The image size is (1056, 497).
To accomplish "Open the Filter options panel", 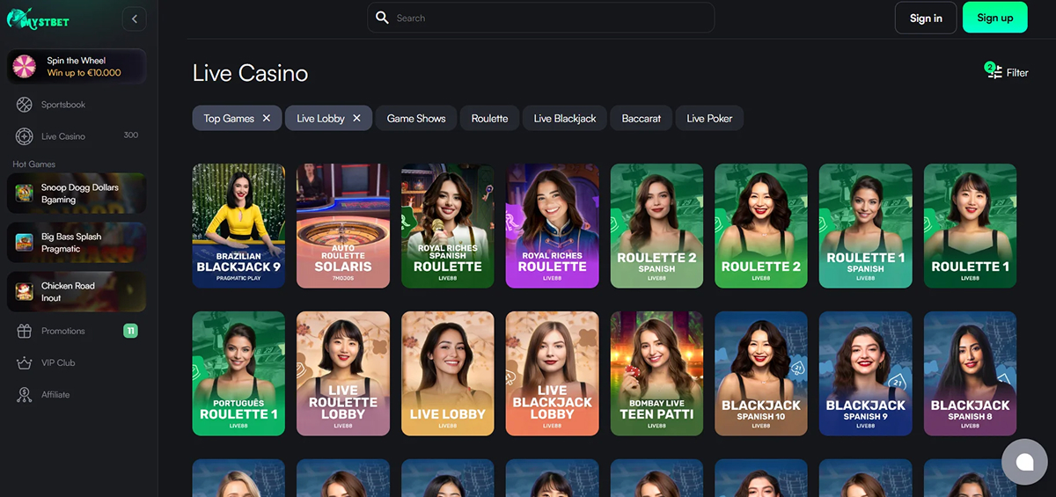I will pos(1007,72).
